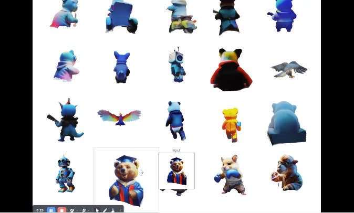Select the boxing hamster model
This screenshot has width=354, height=213.
[229, 173]
